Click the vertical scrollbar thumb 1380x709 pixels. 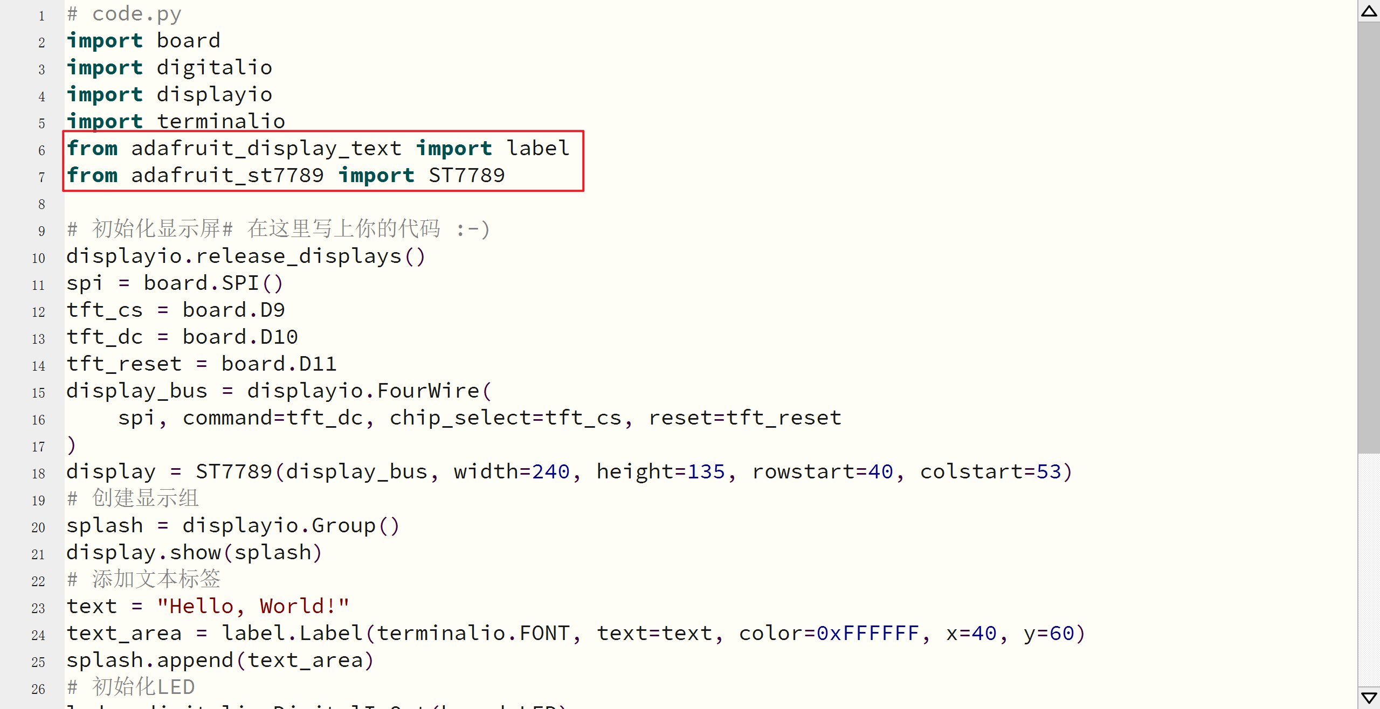(1369, 237)
